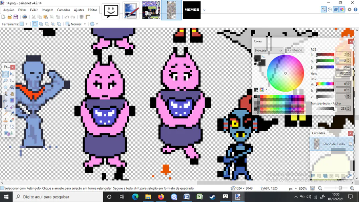Screen dimensions: 359x202
Task: Open the Ajustes menu
Action: [x=79, y=10]
